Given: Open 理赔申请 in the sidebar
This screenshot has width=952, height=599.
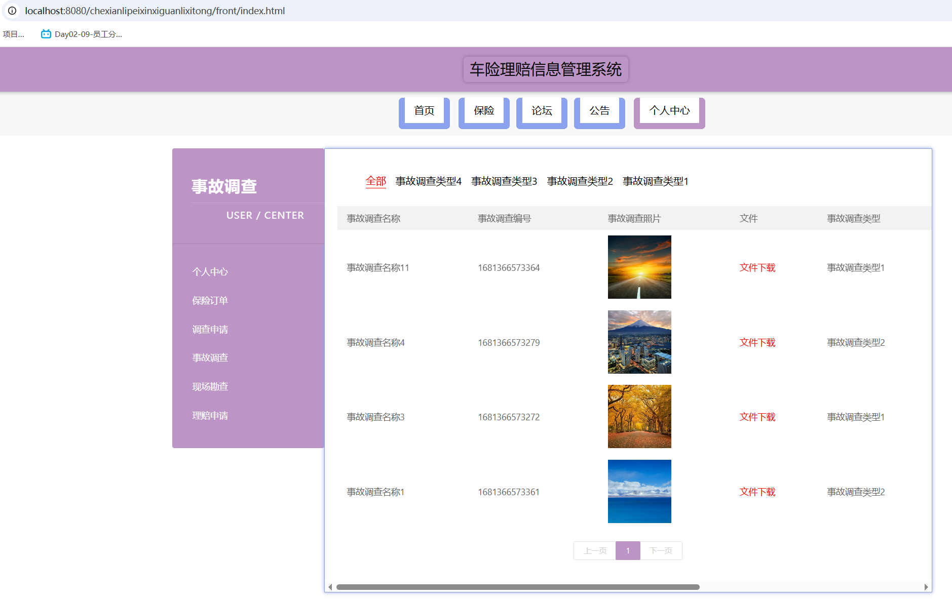Looking at the screenshot, I should pos(210,416).
